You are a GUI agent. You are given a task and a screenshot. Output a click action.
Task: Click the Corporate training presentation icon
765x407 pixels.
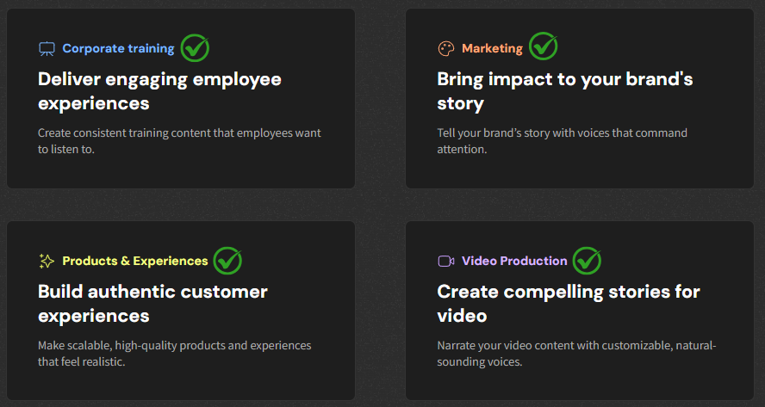tap(47, 49)
